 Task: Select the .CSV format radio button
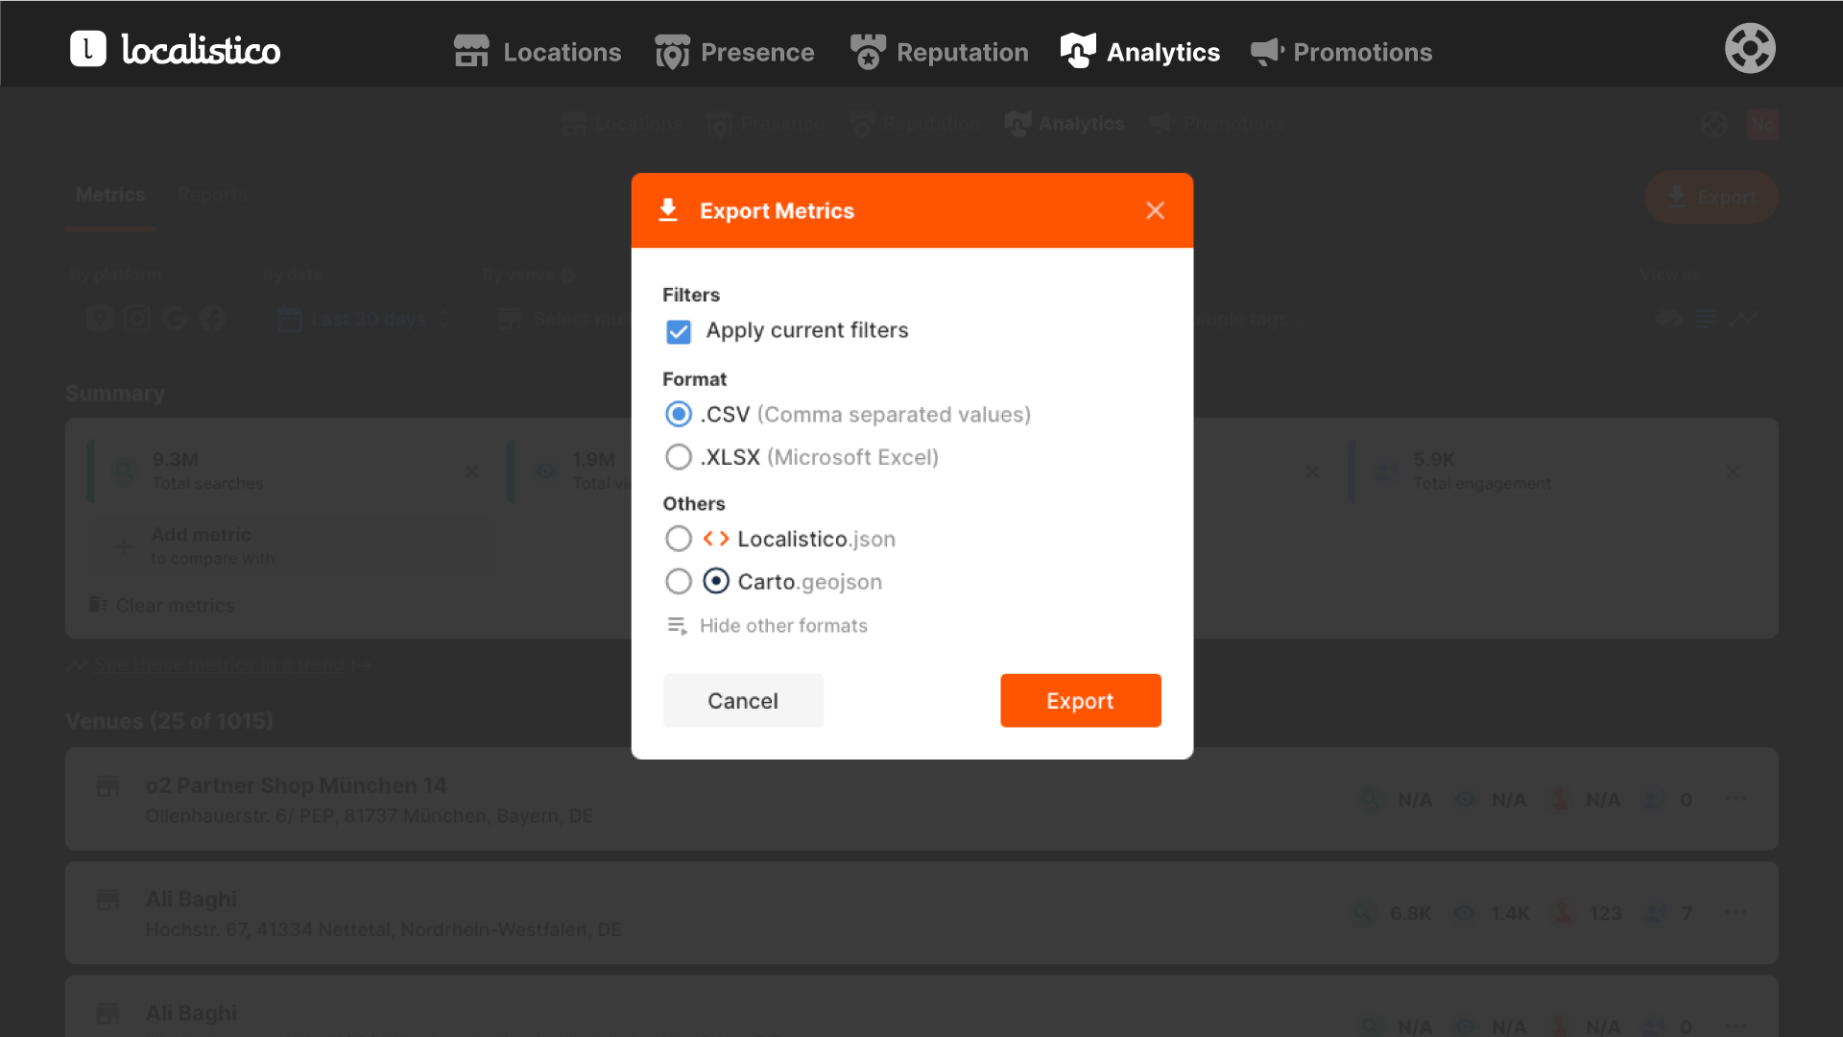[x=679, y=415]
